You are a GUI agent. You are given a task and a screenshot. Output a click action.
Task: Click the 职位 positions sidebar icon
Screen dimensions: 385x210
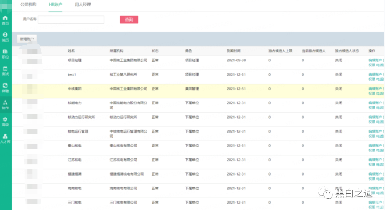(x=5, y=53)
